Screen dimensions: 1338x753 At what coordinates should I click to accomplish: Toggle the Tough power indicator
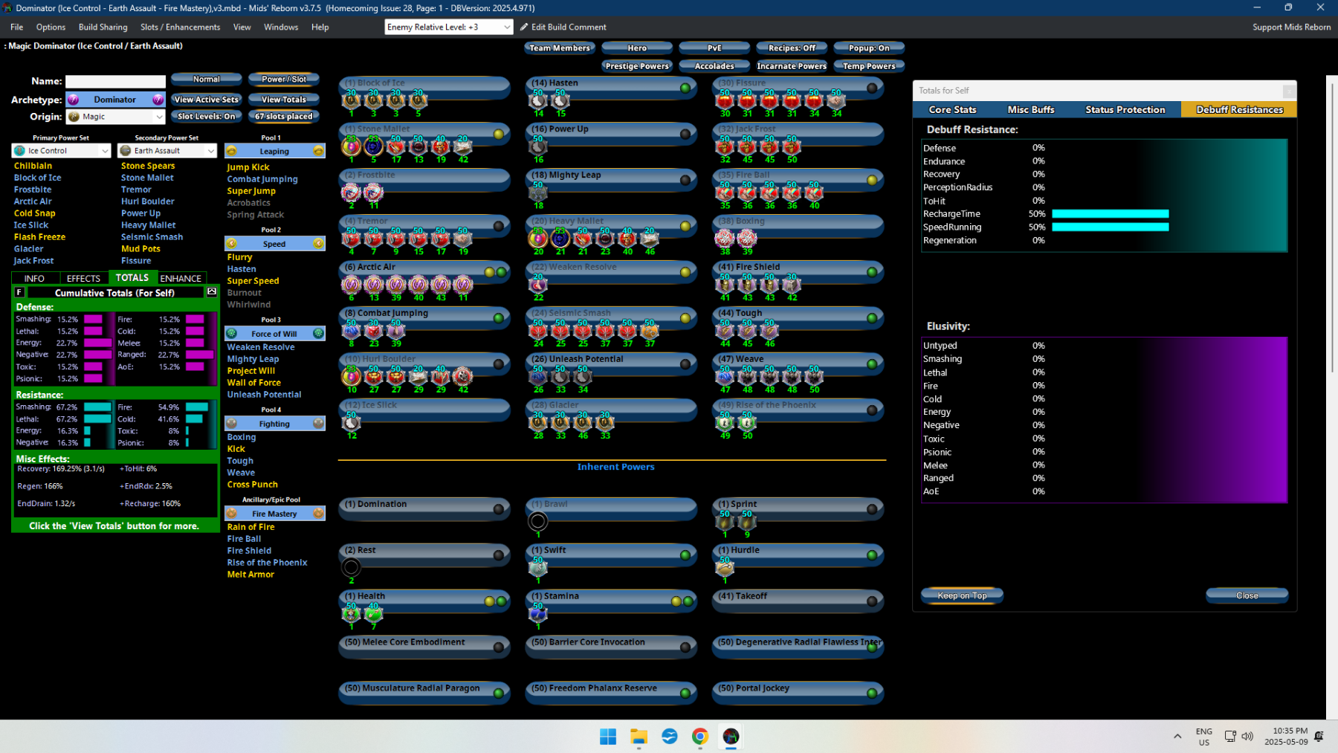coord(872,318)
